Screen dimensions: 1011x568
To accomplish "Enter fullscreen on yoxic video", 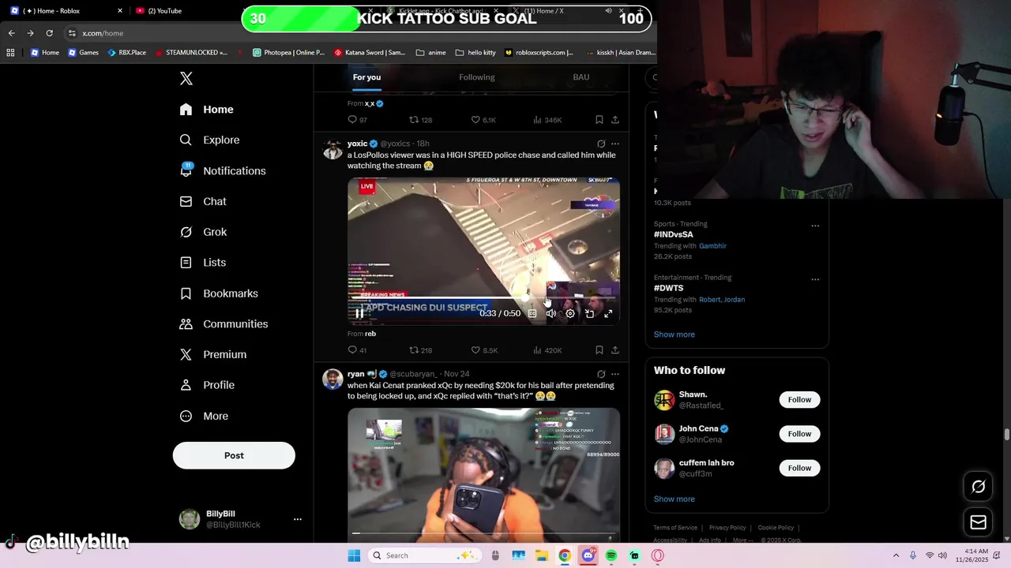I will click(x=608, y=313).
